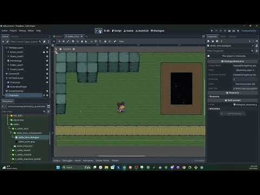Viewport: 260px width, 195px height.
Task: Switch to the 2D workspace
Action: tap(99, 31)
